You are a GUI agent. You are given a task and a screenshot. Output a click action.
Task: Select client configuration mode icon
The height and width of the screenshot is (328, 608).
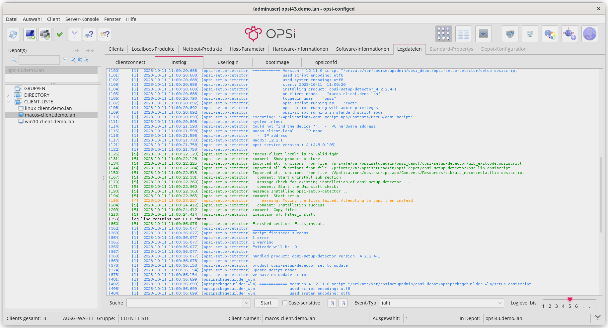444,34
